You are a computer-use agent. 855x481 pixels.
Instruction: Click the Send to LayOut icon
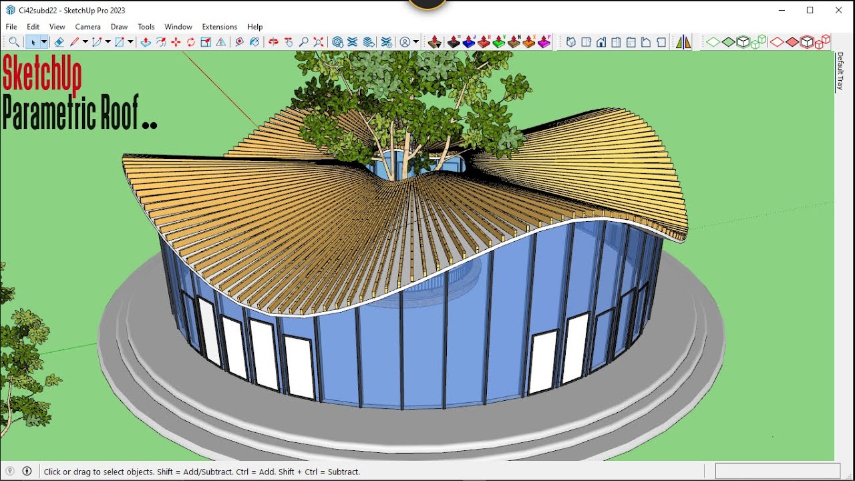click(368, 42)
